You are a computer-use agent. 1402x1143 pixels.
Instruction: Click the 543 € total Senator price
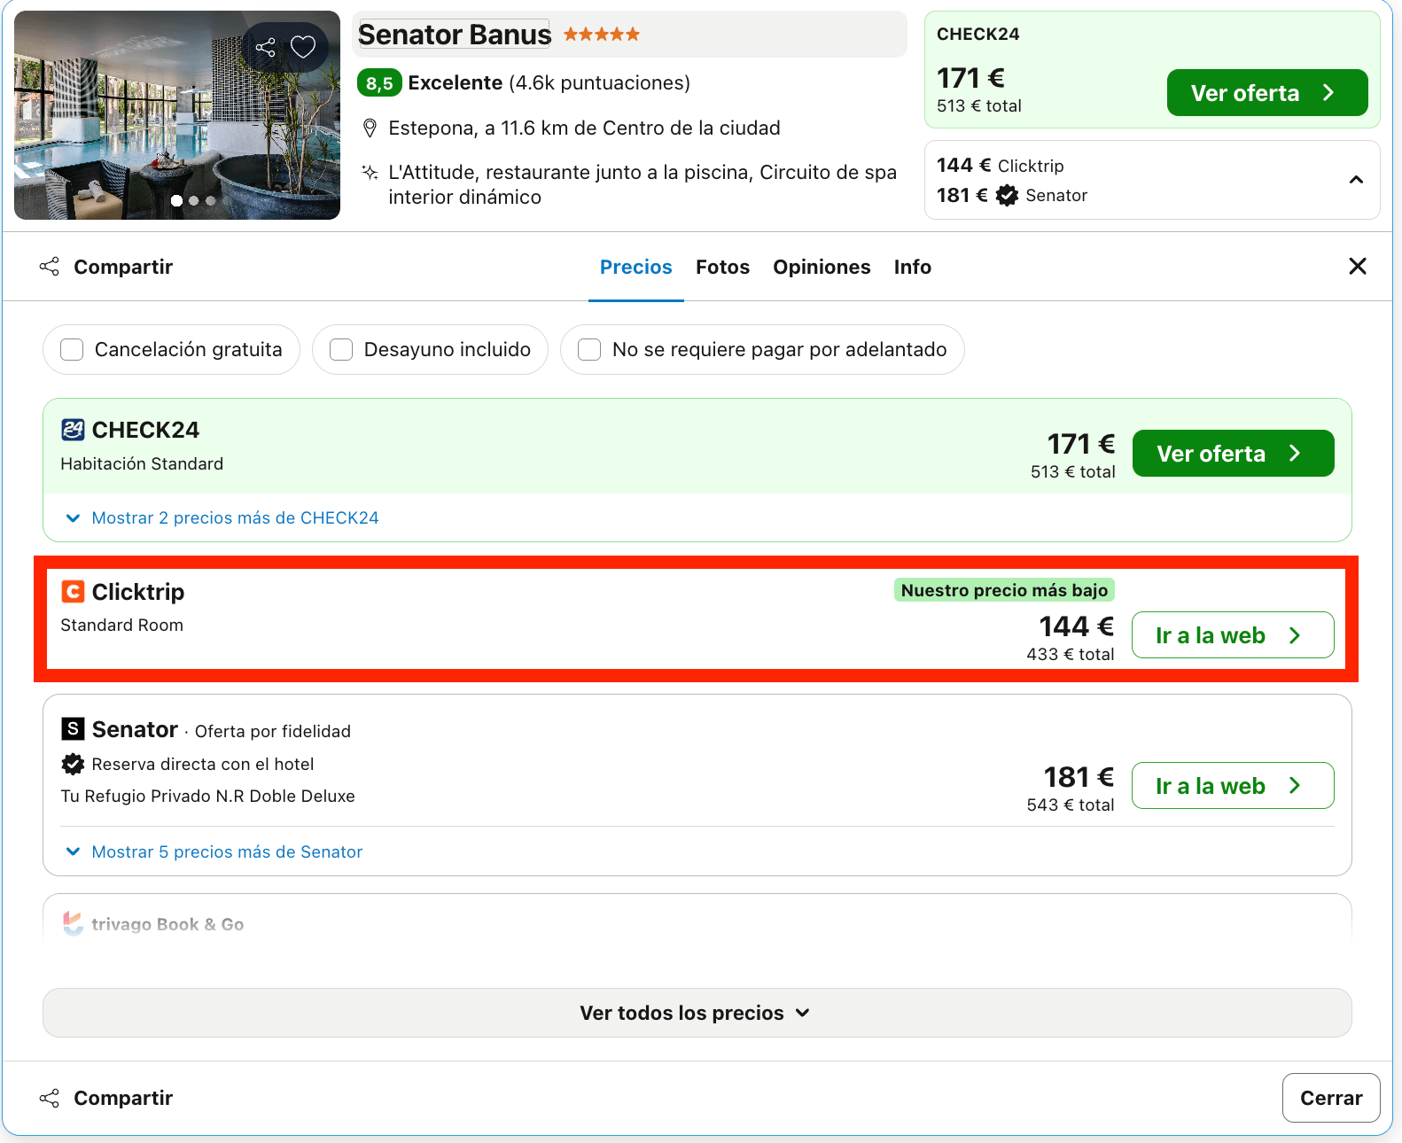pos(1071,805)
